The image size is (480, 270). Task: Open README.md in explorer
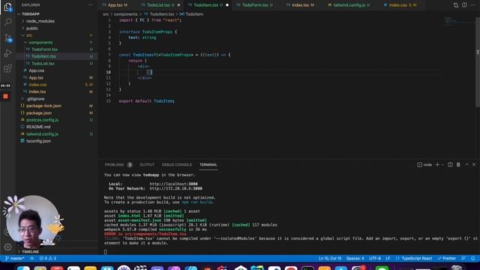point(38,127)
